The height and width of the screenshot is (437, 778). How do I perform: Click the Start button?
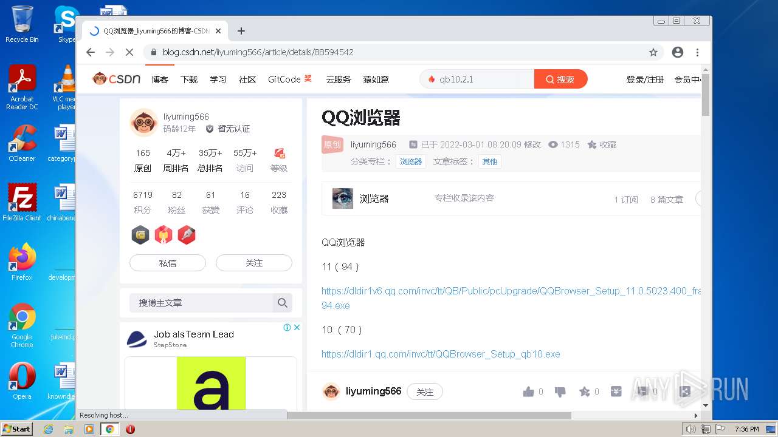(16, 429)
